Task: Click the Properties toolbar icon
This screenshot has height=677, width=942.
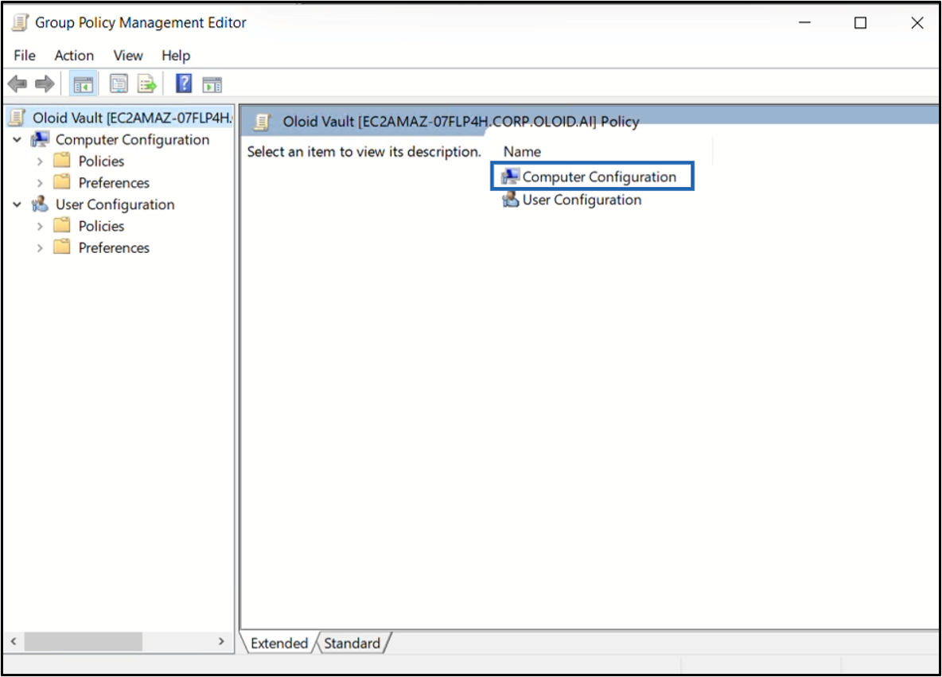Action: (x=119, y=84)
